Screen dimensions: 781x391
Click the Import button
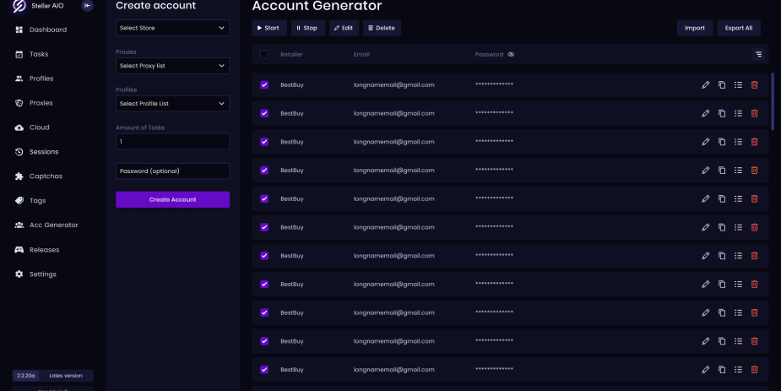click(695, 28)
